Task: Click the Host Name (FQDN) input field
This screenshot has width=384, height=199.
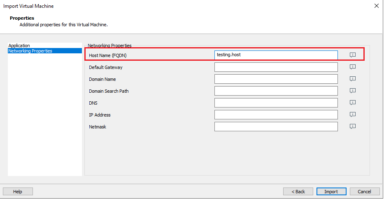Action: coord(276,55)
